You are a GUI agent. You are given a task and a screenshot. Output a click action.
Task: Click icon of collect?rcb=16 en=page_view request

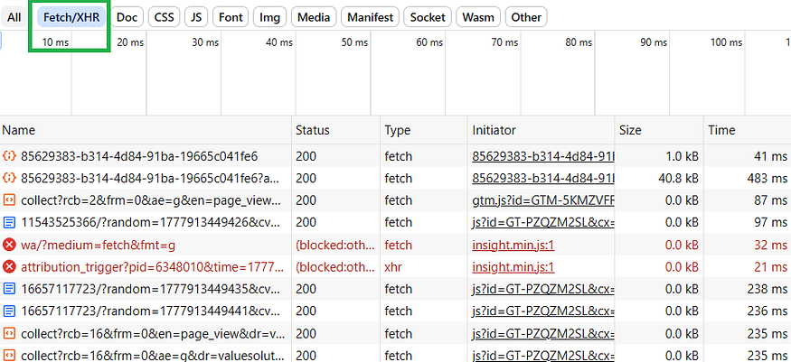point(9,333)
